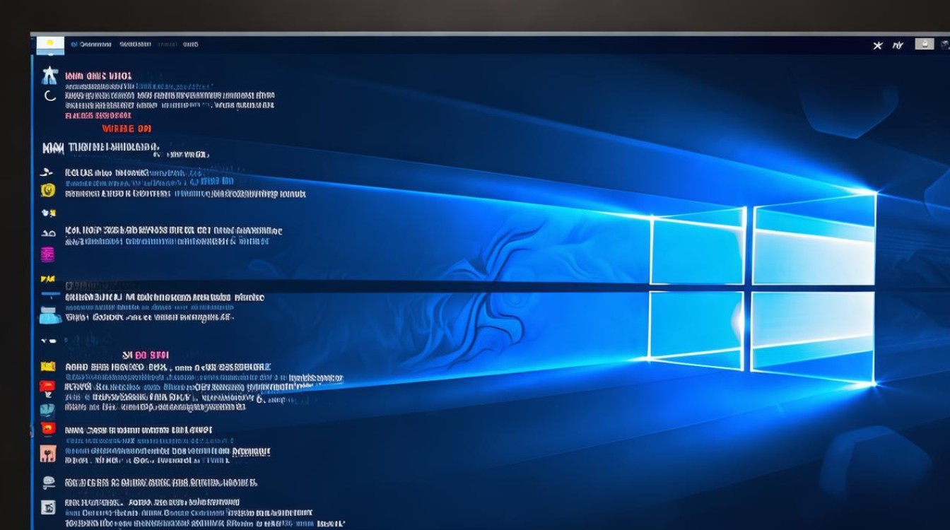Open the round yellow sidebar icon

[48, 189]
